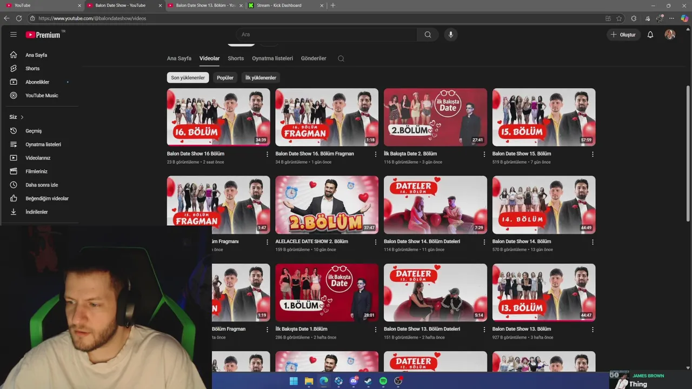Open options for Balon Date Show 14. Bölüm Dateleri

click(484, 242)
